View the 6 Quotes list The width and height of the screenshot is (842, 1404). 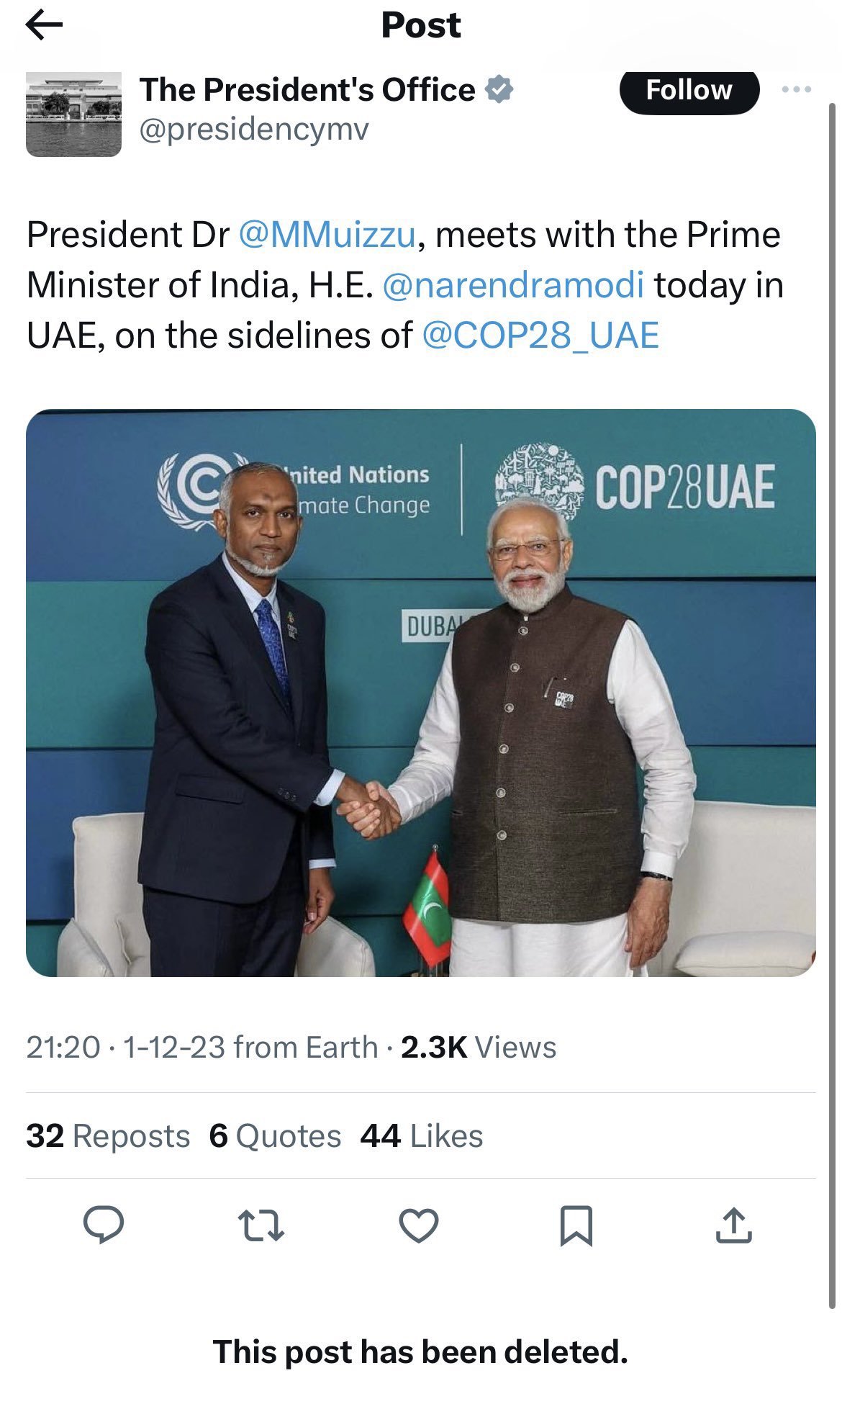coord(275,1136)
